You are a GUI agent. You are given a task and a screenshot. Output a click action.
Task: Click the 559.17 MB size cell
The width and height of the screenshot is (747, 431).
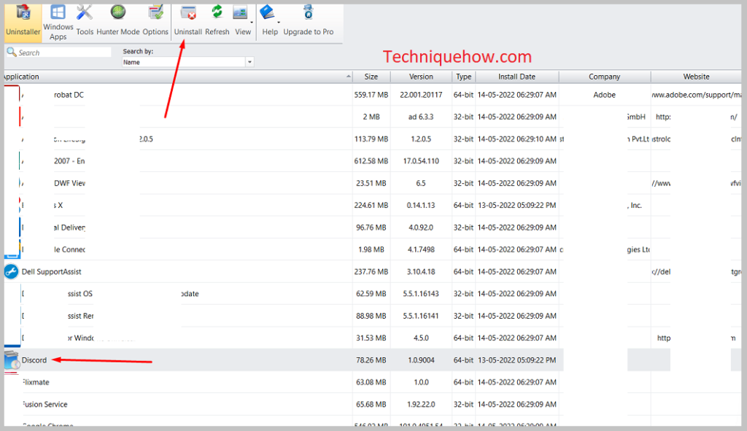click(x=371, y=95)
